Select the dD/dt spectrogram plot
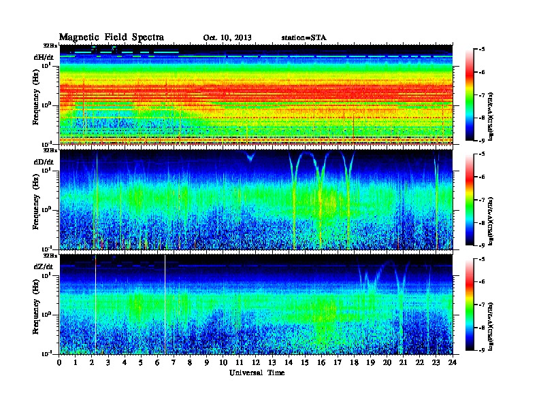Screen dimensions: 539x416 256,200
